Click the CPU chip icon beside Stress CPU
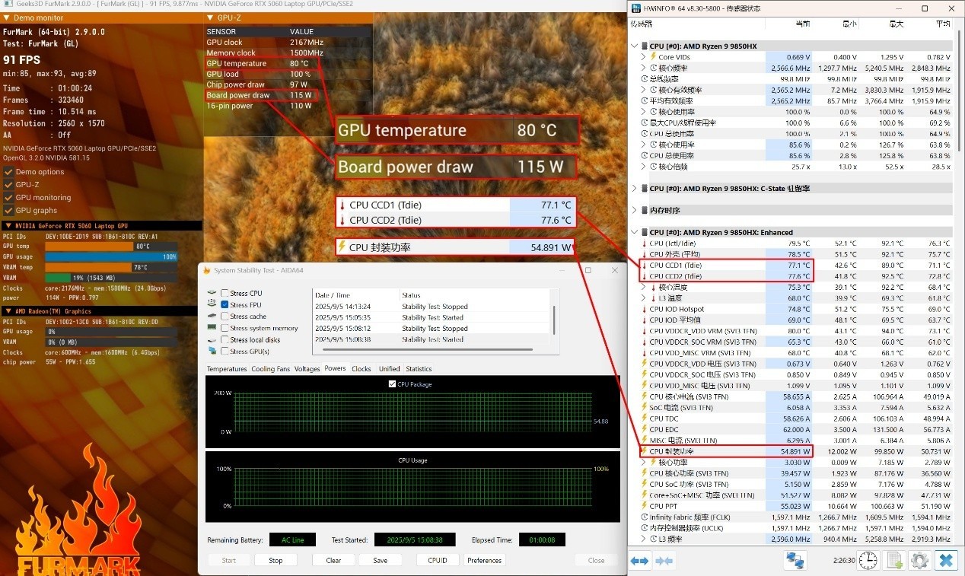 click(212, 293)
